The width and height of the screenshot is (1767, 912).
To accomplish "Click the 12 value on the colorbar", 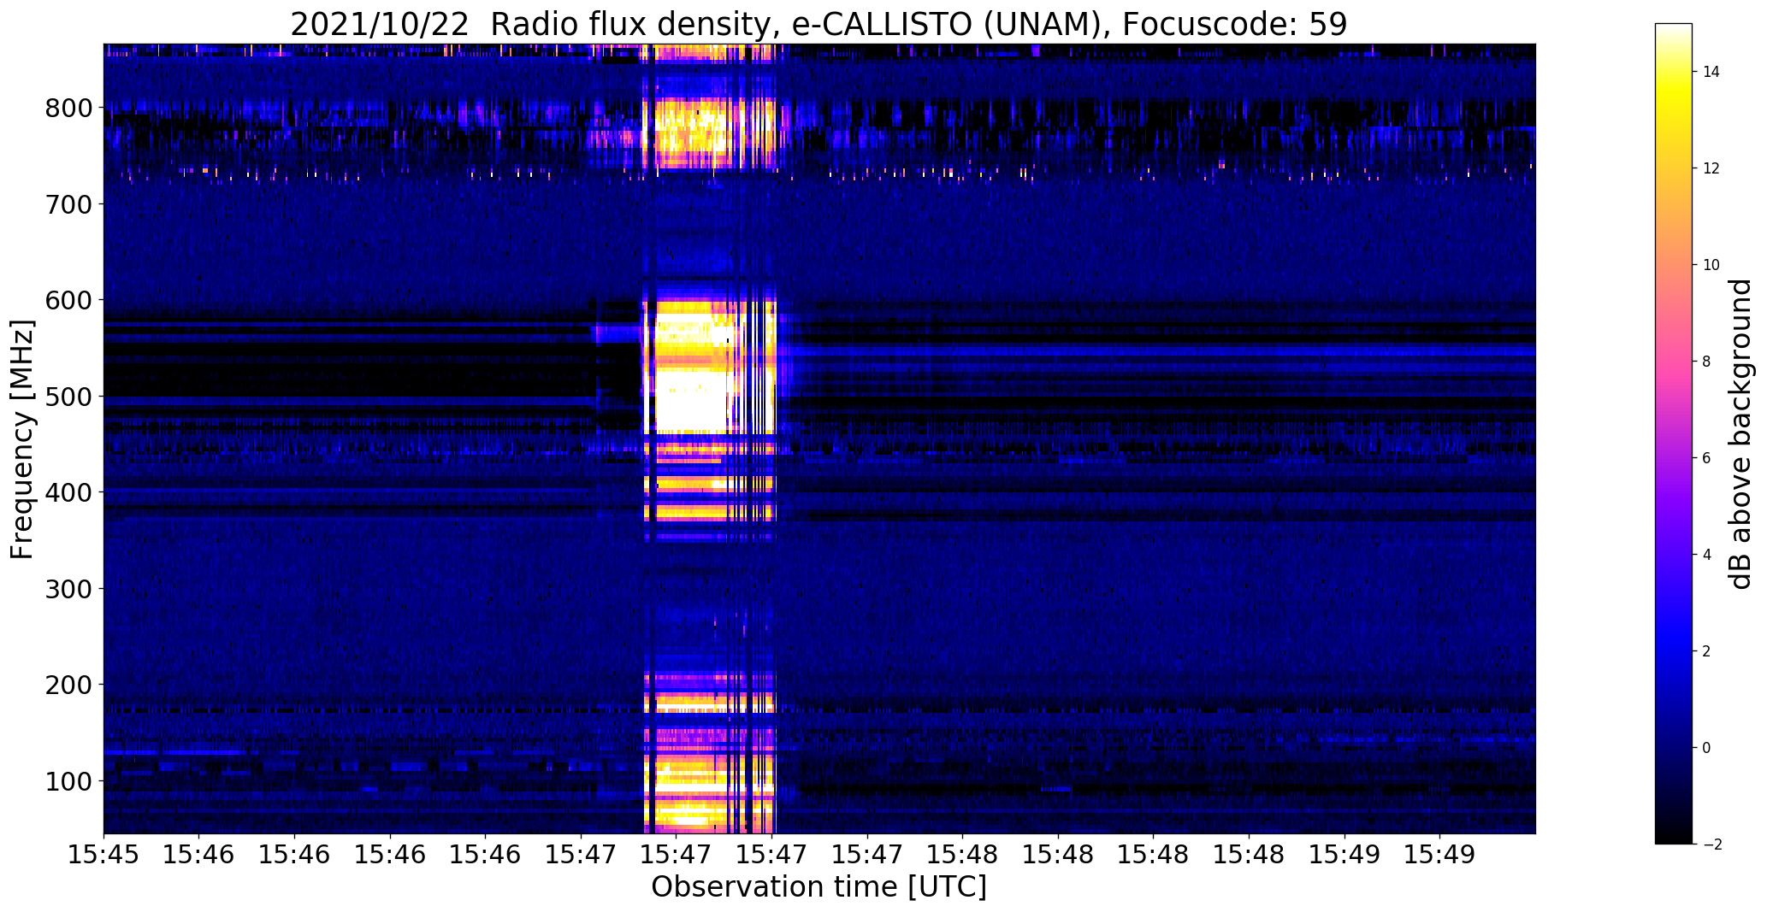I will pos(1711,168).
